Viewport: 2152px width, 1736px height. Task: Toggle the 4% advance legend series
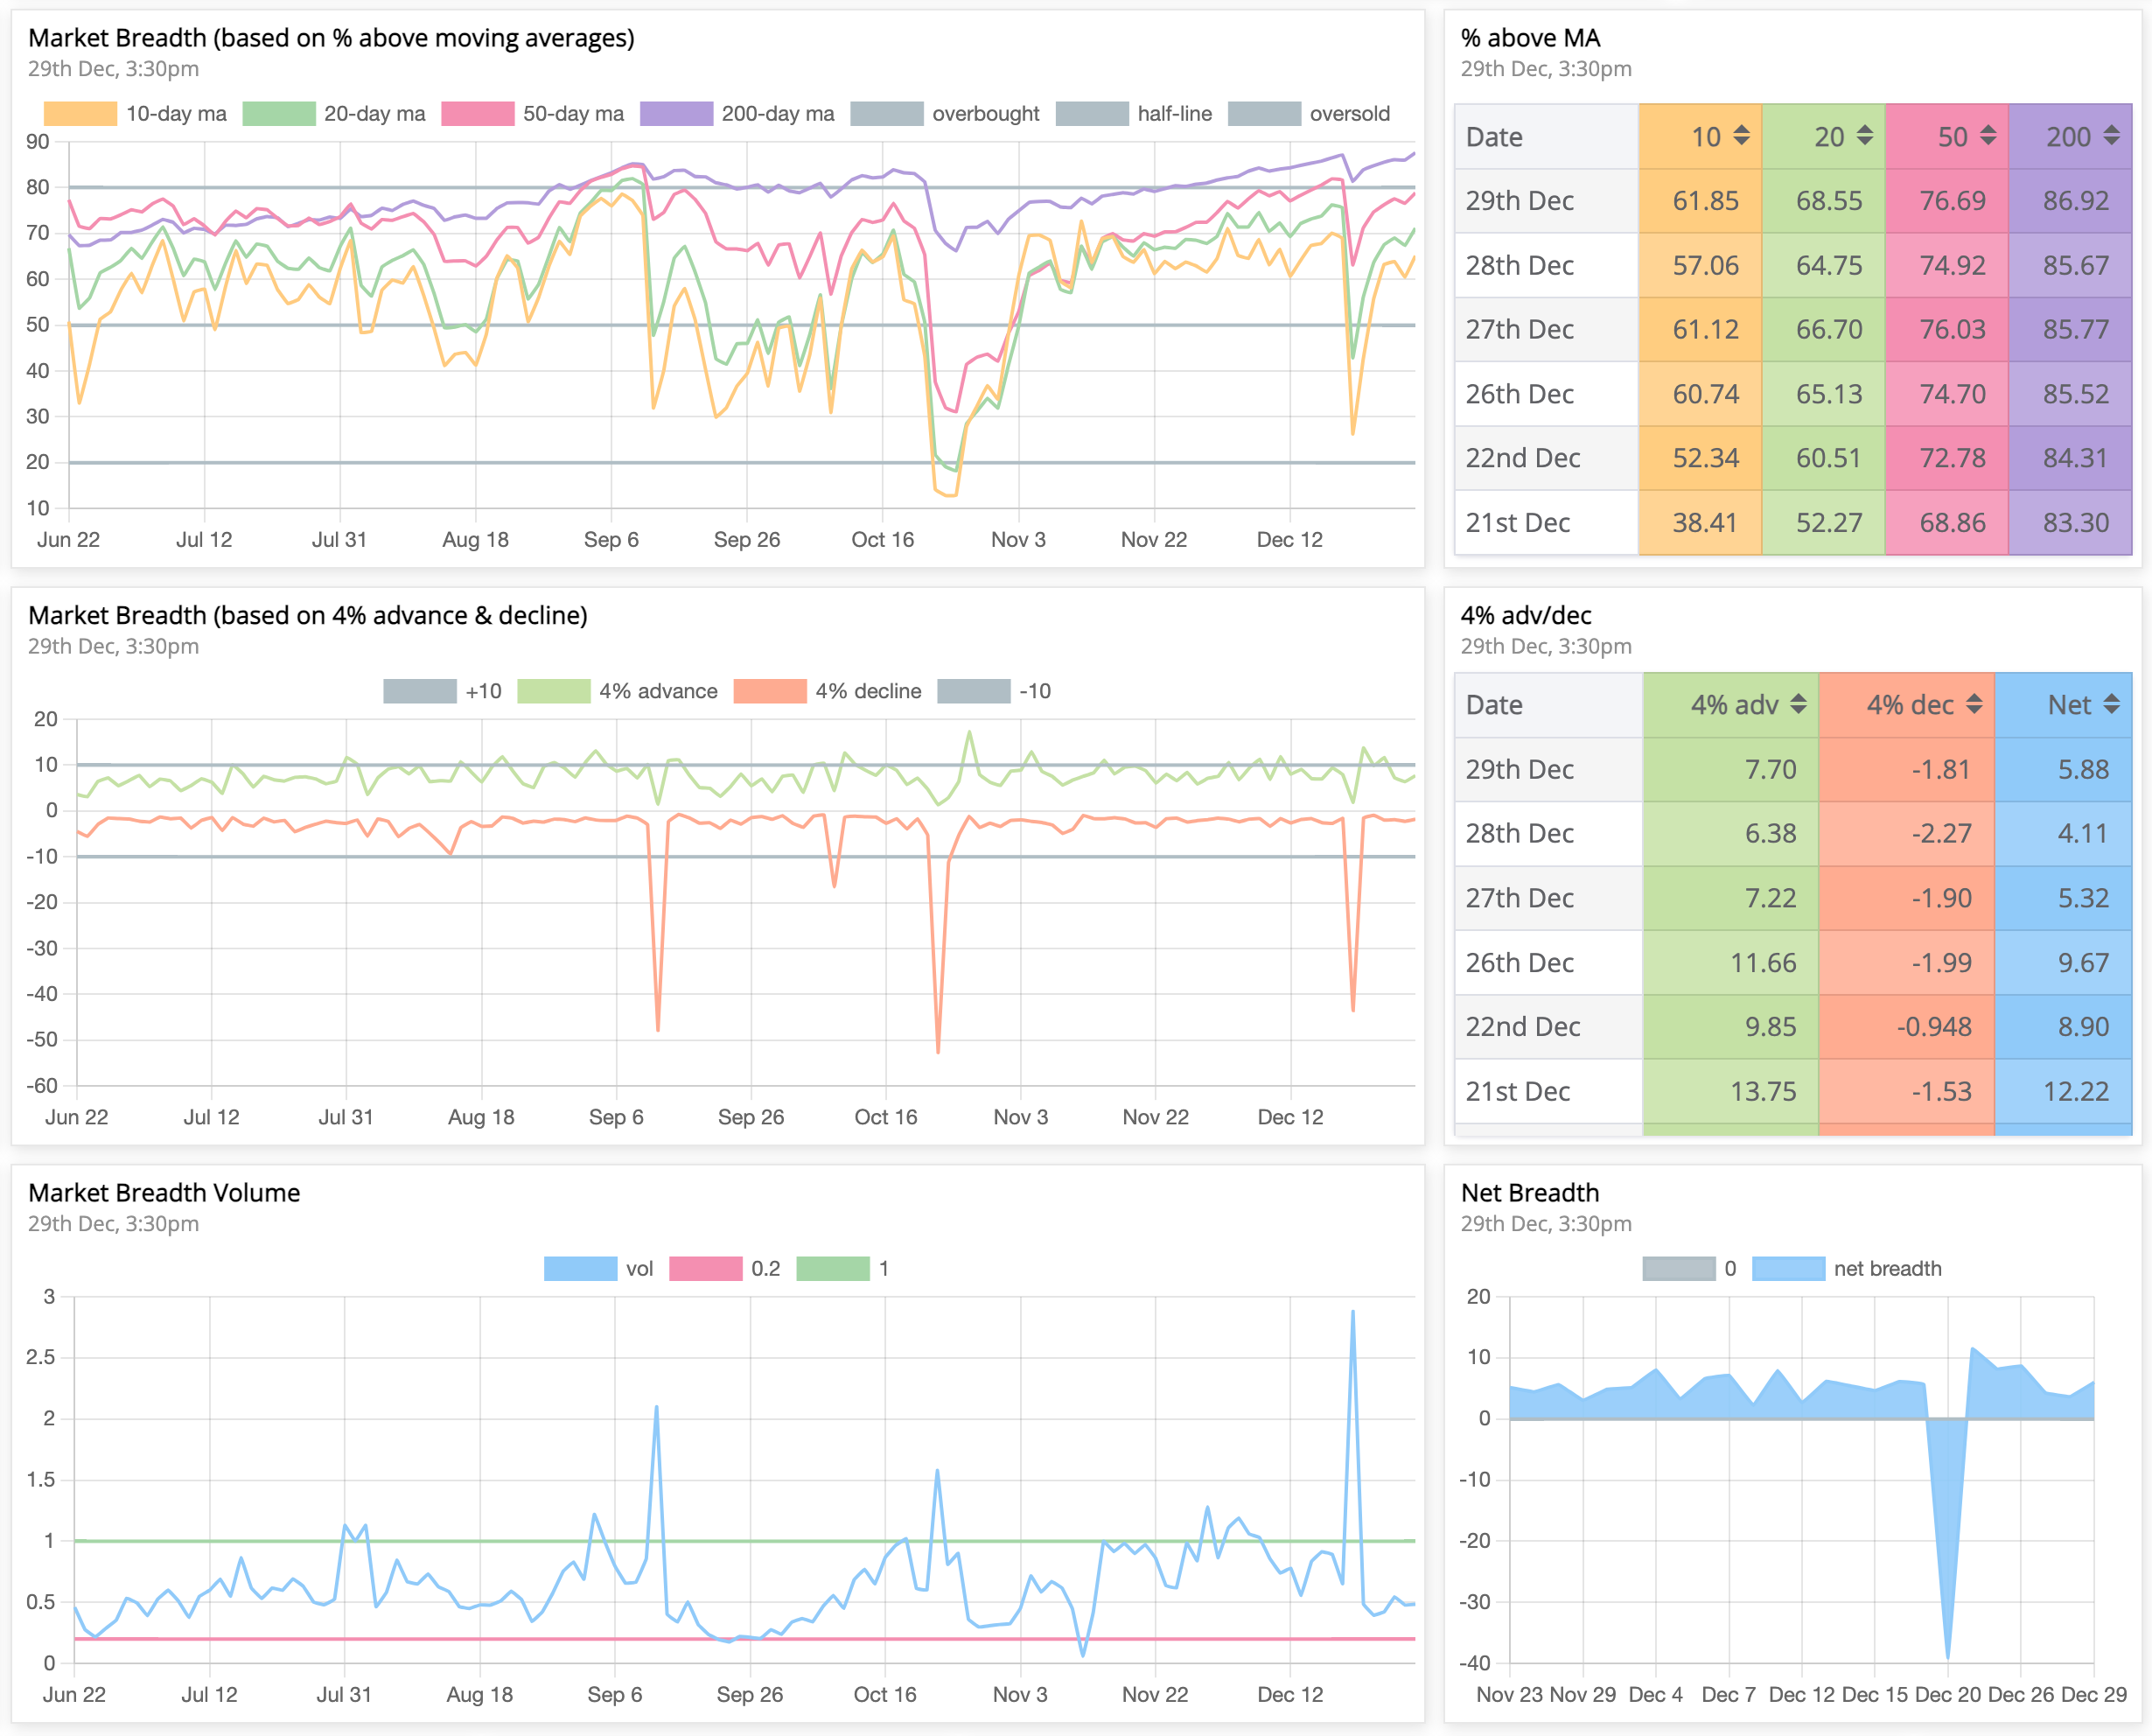(x=618, y=691)
